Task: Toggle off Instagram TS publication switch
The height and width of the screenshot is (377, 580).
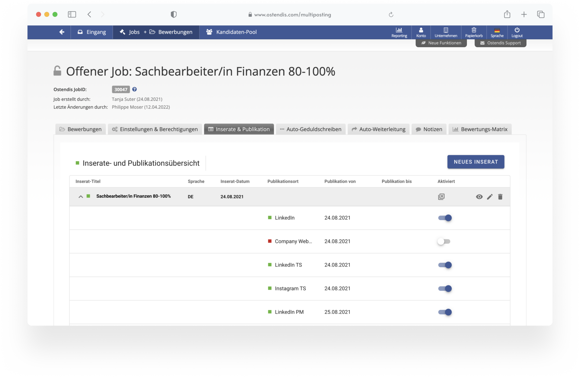Action: [445, 288]
